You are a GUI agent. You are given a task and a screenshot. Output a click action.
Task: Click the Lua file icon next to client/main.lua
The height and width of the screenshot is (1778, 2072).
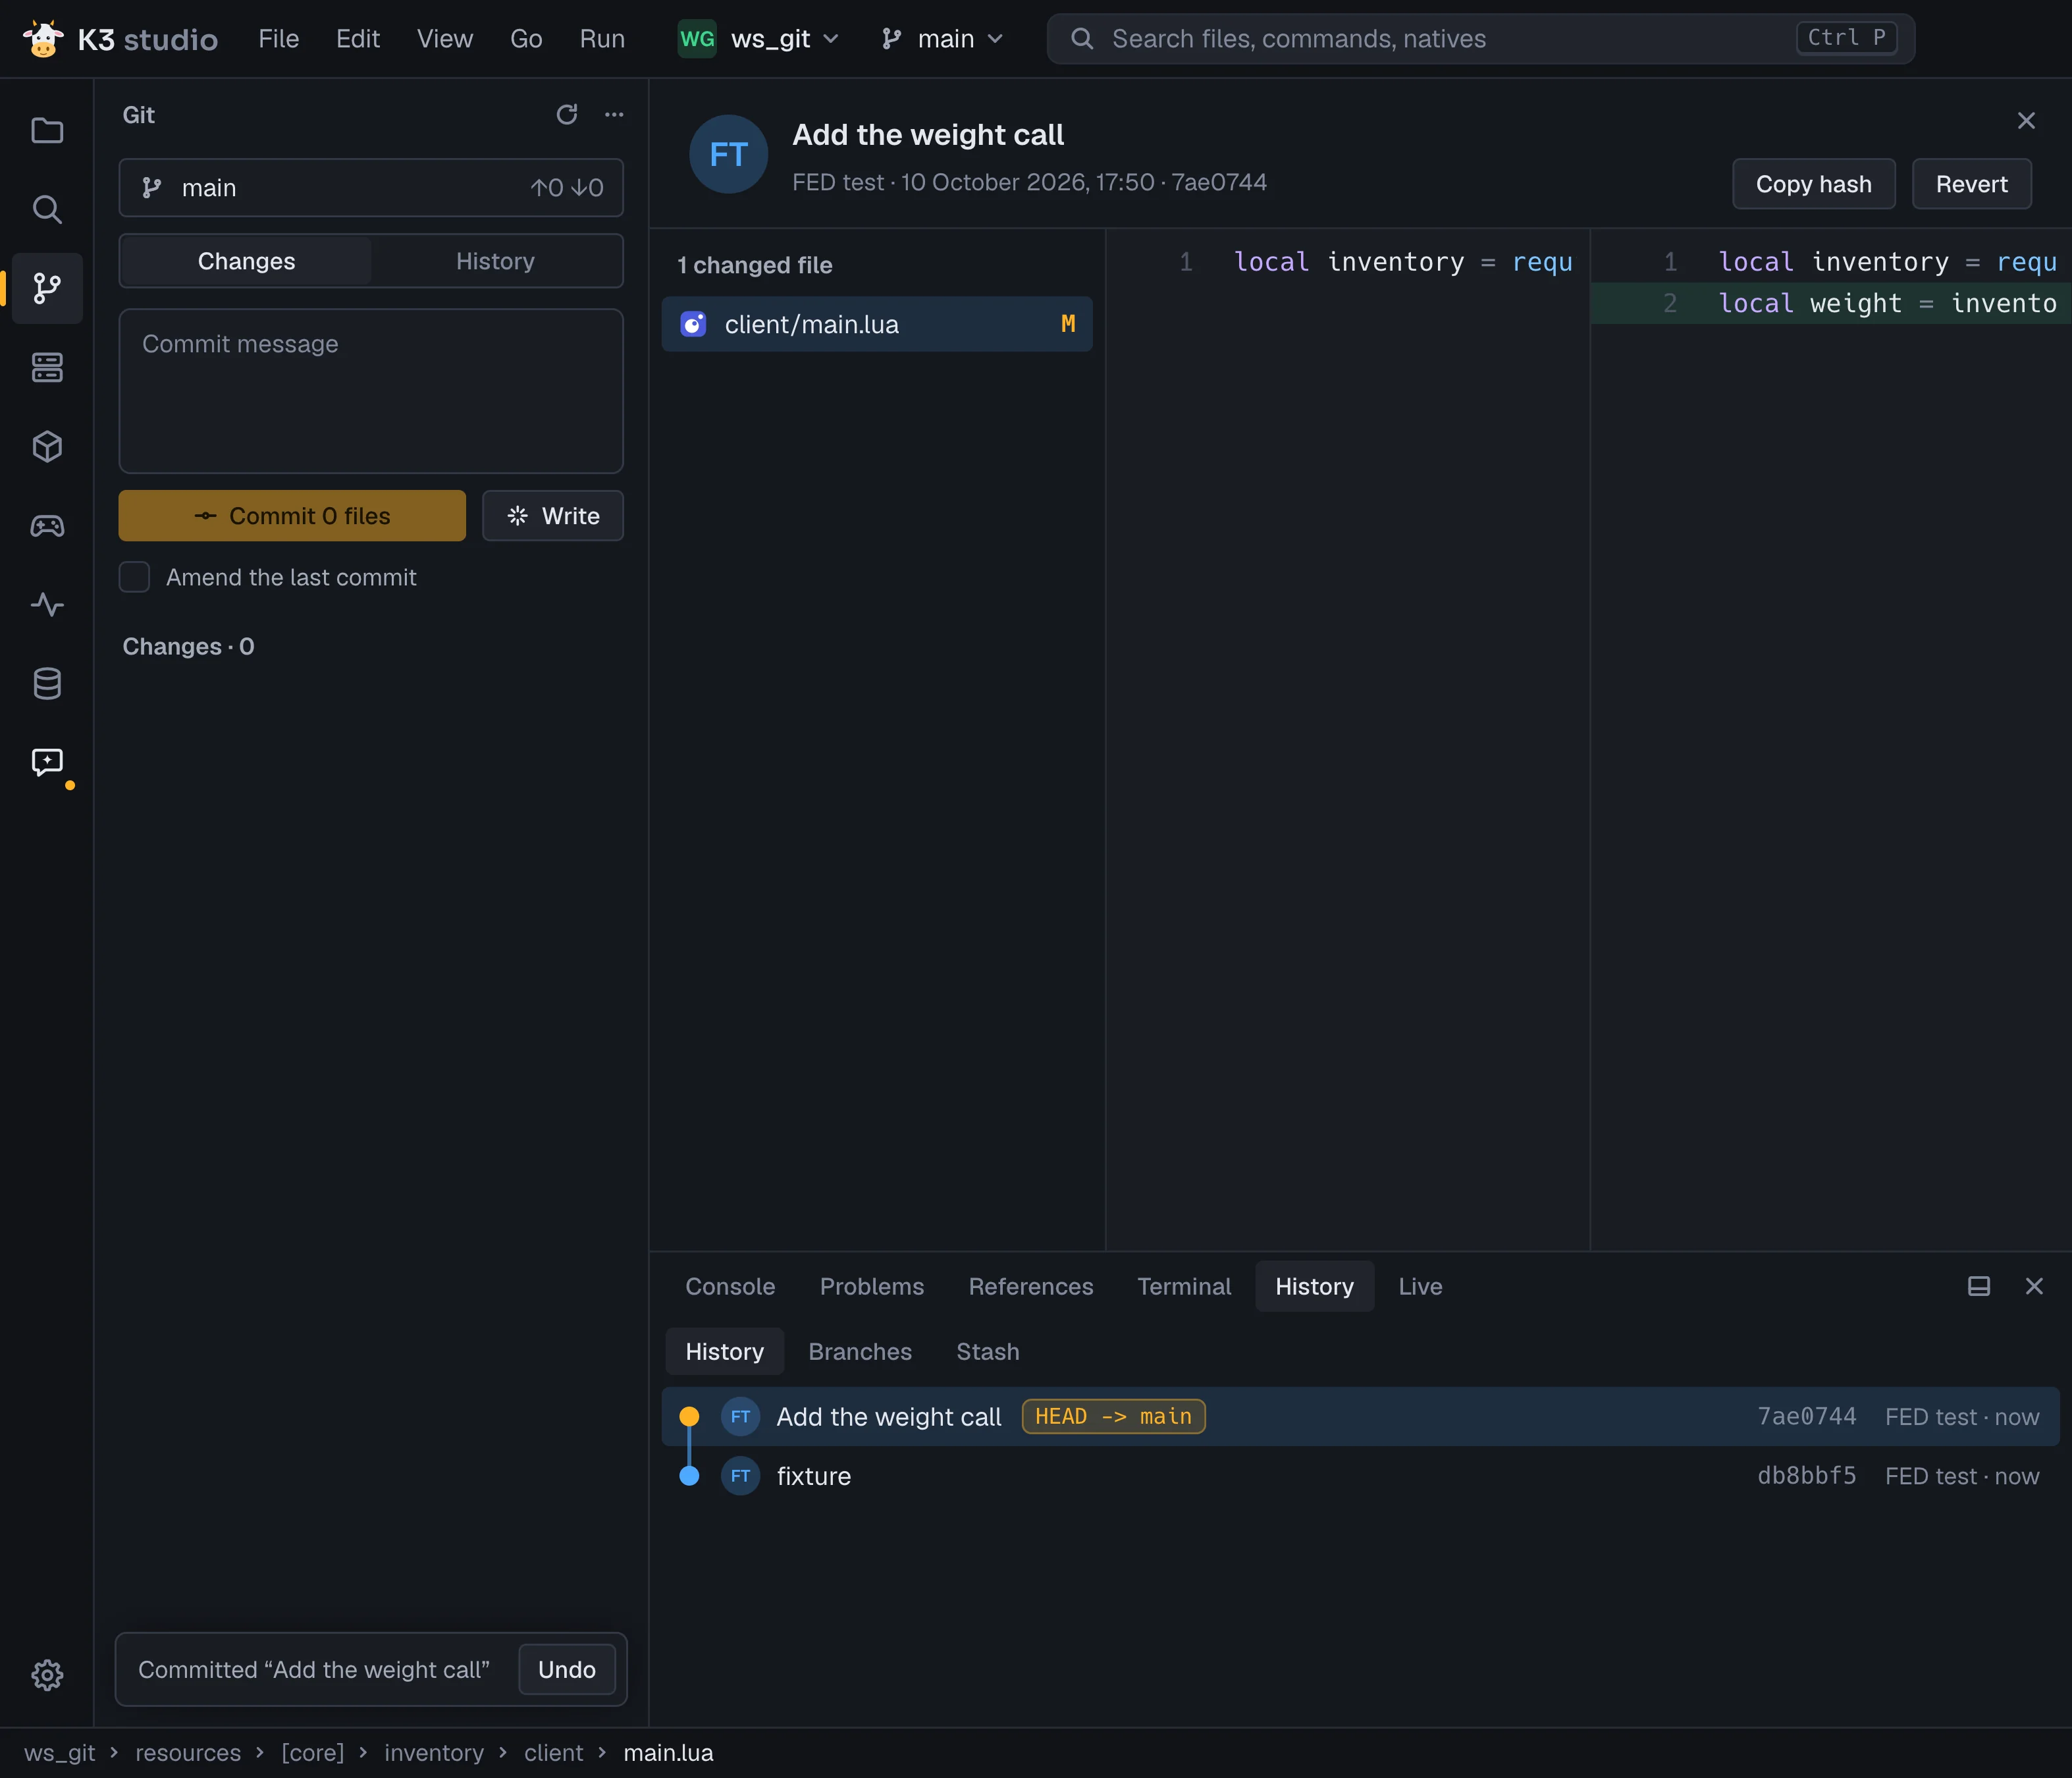point(693,324)
